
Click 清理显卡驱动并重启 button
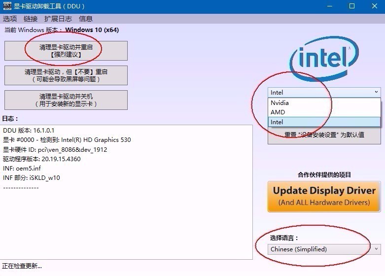[x=66, y=51]
